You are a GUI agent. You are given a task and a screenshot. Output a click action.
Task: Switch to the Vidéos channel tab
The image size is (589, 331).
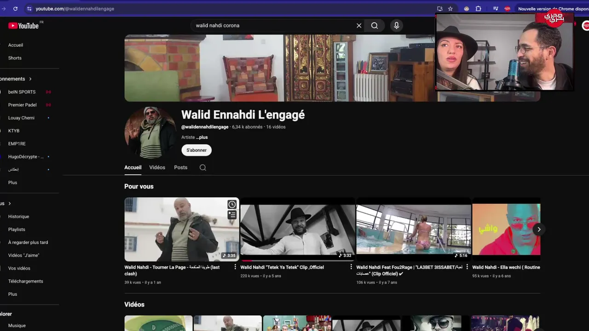pos(157,168)
